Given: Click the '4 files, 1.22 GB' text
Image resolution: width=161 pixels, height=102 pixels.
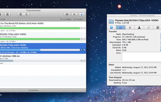Looking at the screenshot, I should pyautogui.click(x=122, y=23).
